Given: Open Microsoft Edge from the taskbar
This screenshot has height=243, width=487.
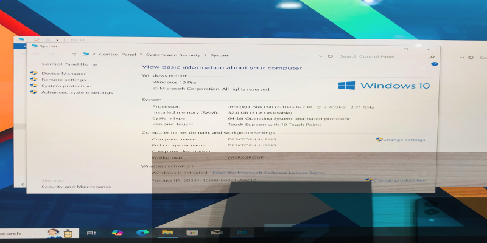Looking at the screenshot, I should (142, 233).
